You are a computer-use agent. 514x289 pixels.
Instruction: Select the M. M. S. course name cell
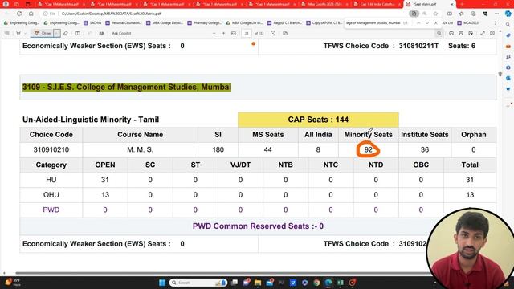141,150
